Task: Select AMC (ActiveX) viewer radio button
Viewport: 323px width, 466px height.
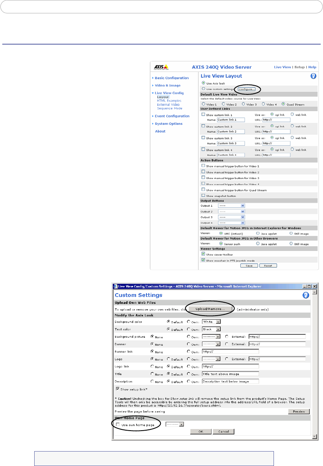Action: 221,233
